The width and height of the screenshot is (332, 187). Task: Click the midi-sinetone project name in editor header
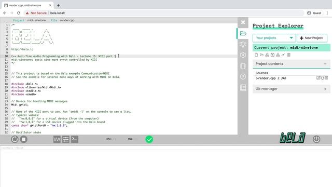point(36,20)
